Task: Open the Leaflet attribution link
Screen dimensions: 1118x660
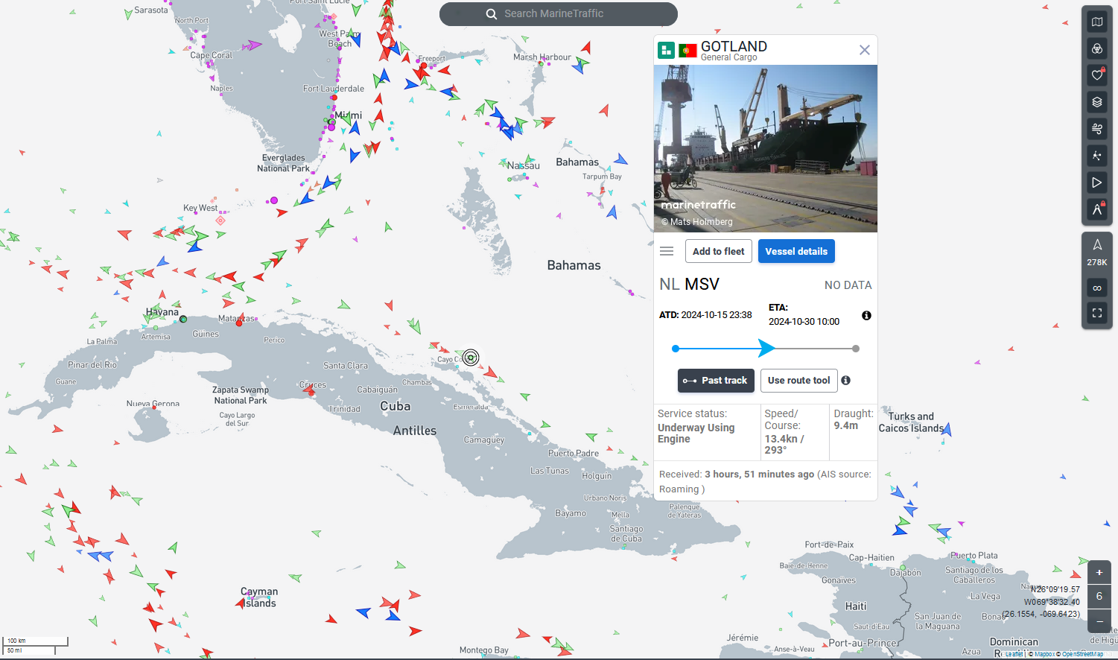Action: pyautogui.click(x=1014, y=654)
